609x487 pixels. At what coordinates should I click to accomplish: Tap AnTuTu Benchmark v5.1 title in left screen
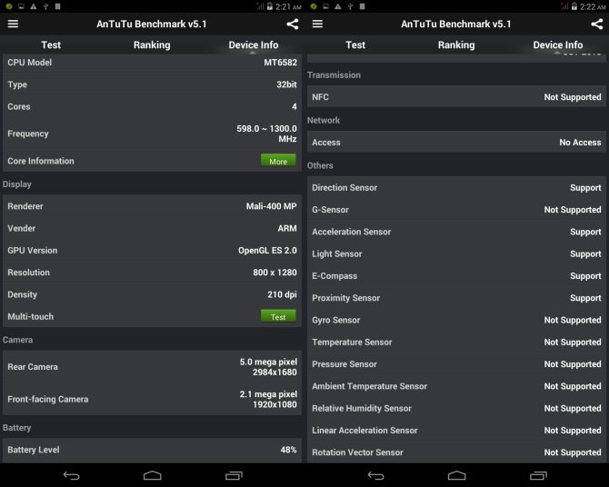click(152, 25)
